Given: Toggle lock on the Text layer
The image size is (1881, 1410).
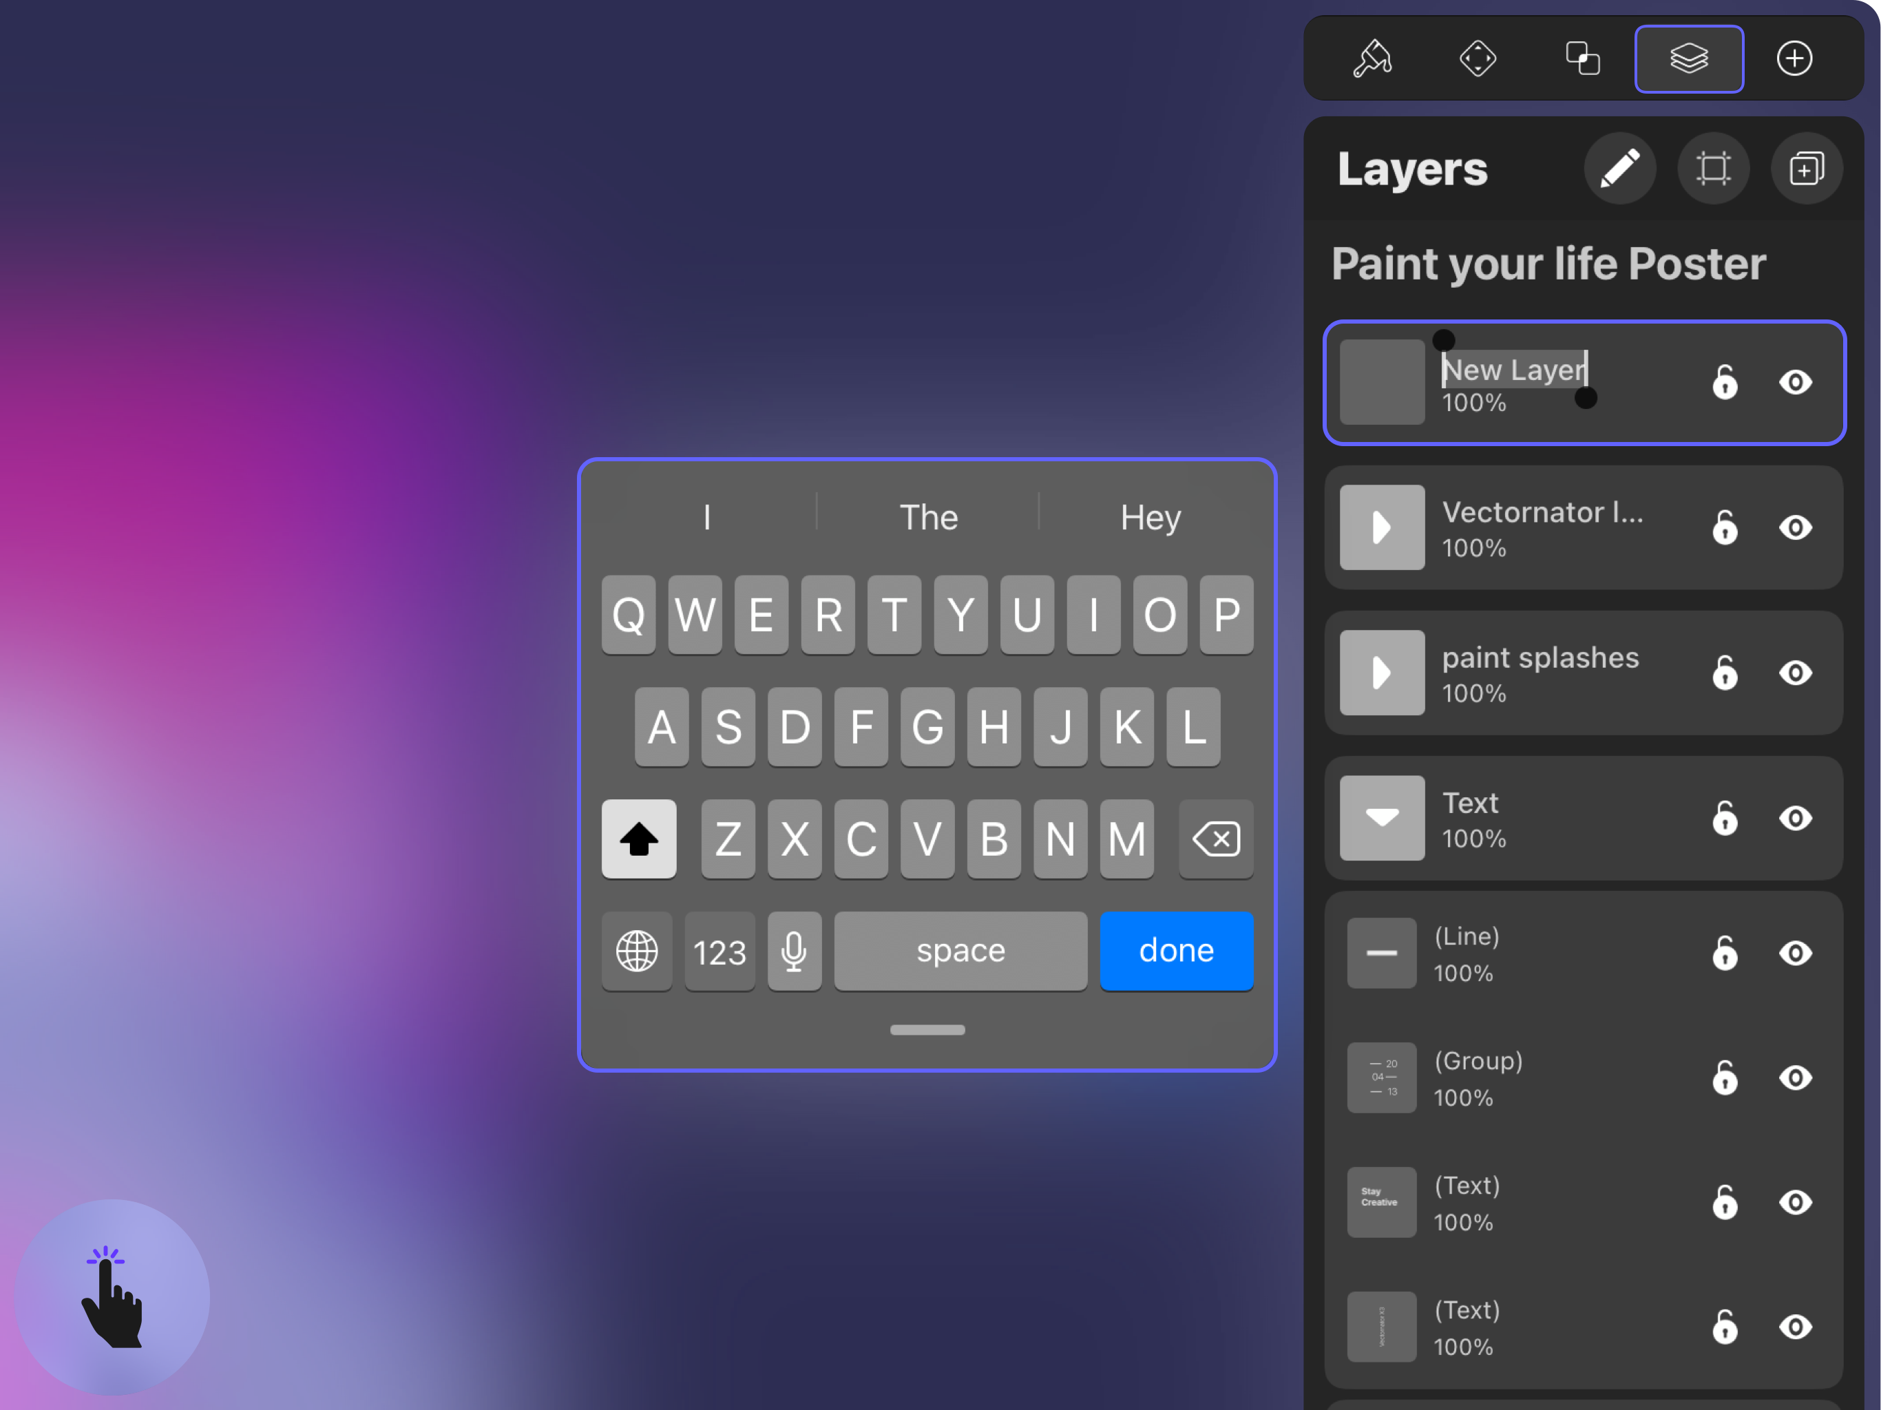Looking at the screenshot, I should point(1725,819).
